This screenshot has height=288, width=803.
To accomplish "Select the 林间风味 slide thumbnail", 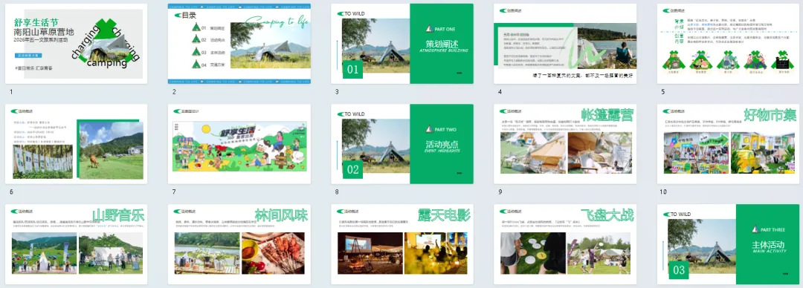I will pyautogui.click(x=239, y=244).
